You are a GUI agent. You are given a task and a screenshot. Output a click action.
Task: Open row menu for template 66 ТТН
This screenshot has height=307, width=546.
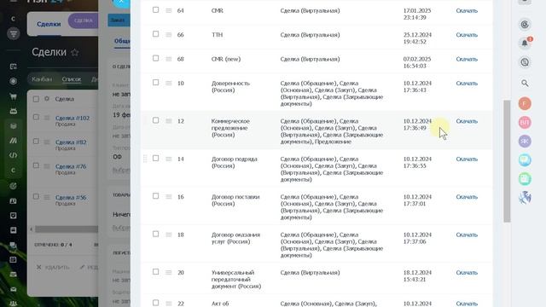pos(169,35)
